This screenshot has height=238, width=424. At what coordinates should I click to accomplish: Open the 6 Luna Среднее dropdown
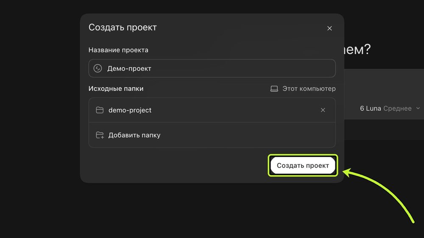tap(390, 108)
